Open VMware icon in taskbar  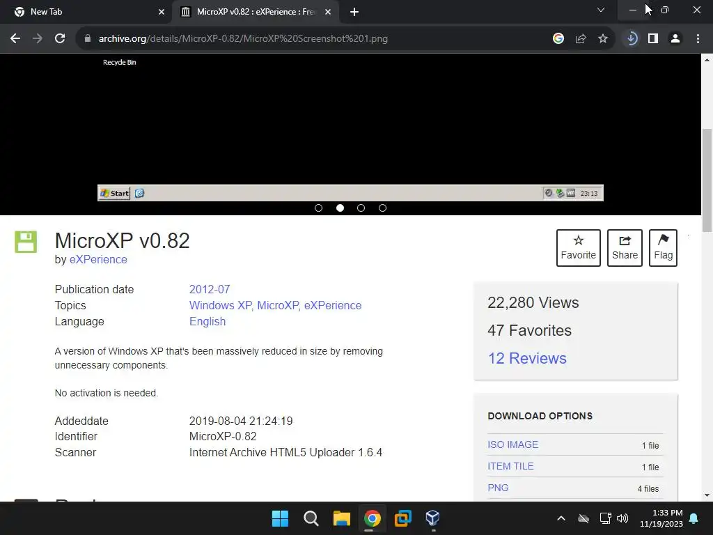[x=402, y=518]
